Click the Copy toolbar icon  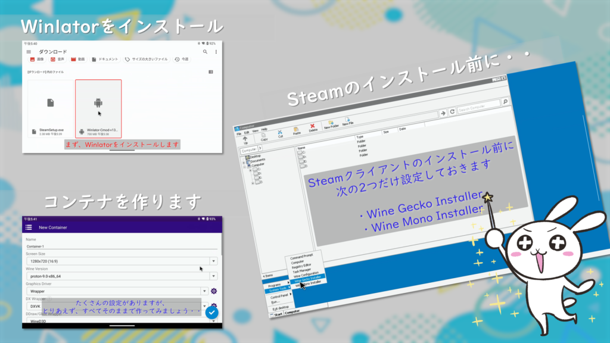tap(264, 137)
